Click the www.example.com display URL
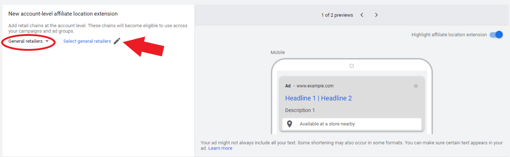Image resolution: width=510 pixels, height=157 pixels. tap(315, 86)
